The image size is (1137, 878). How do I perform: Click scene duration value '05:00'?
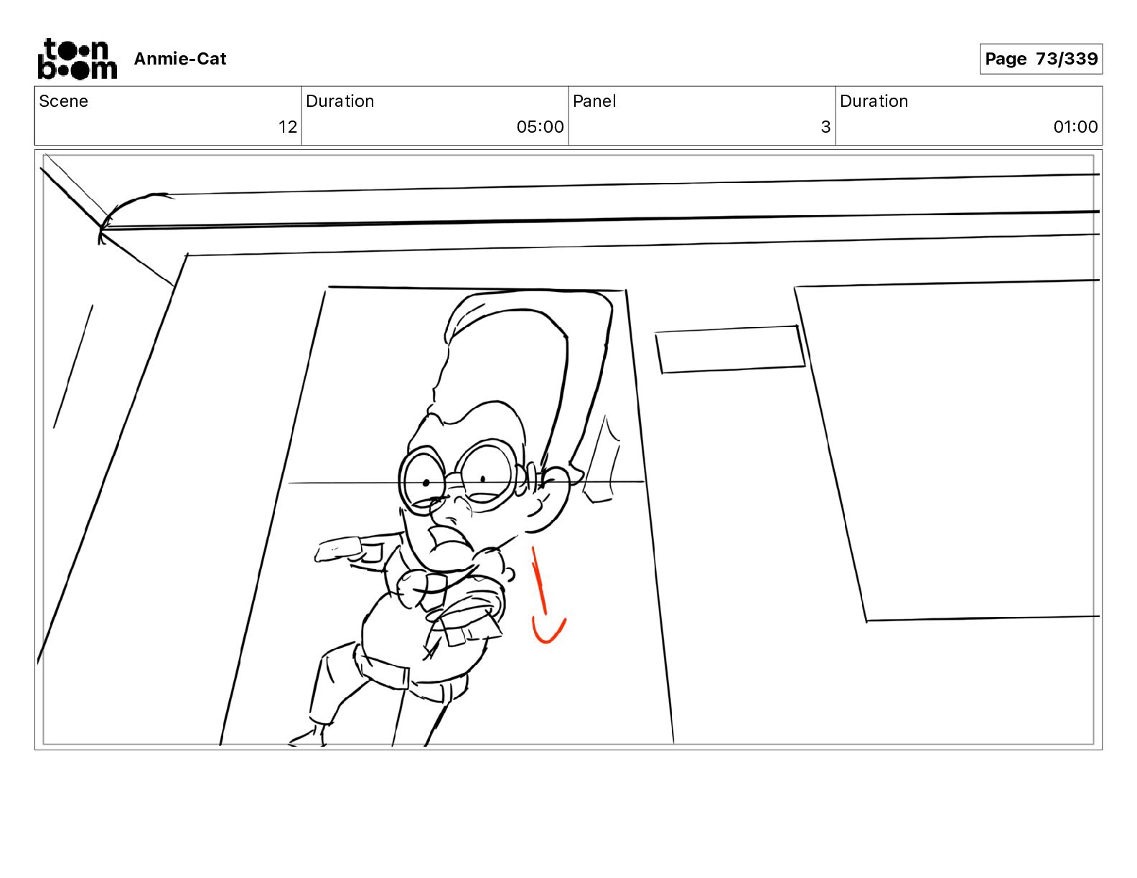click(540, 127)
